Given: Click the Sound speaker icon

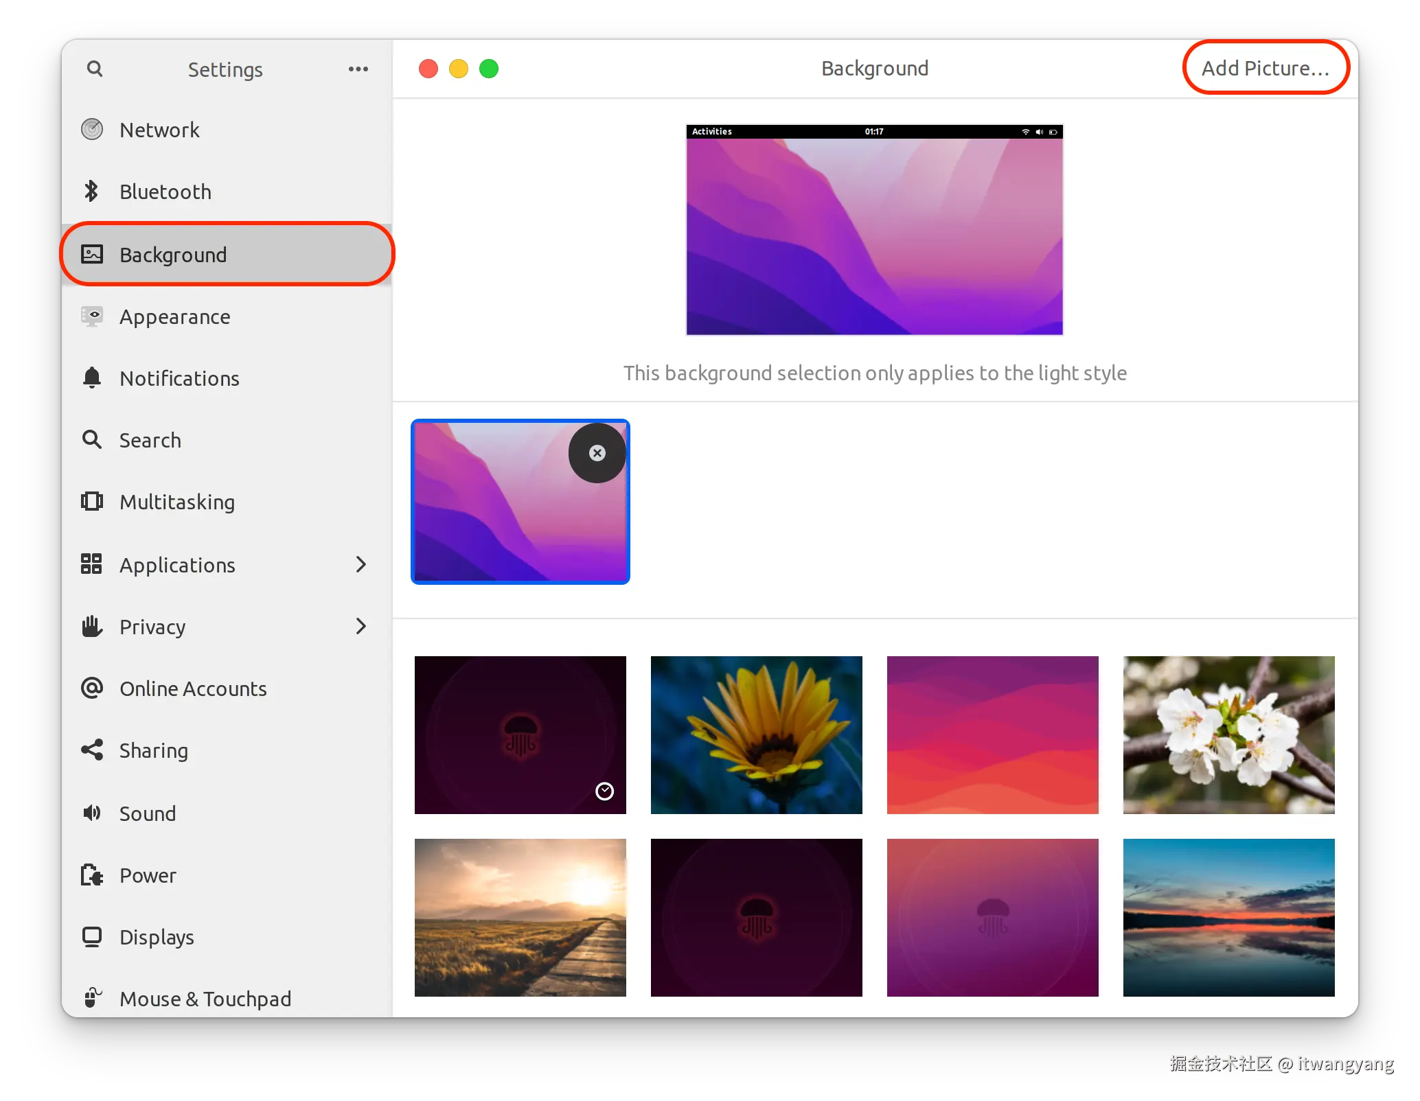Looking at the screenshot, I should coord(92,813).
